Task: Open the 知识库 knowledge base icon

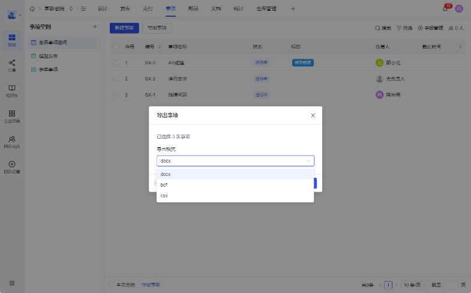Action: (12, 90)
